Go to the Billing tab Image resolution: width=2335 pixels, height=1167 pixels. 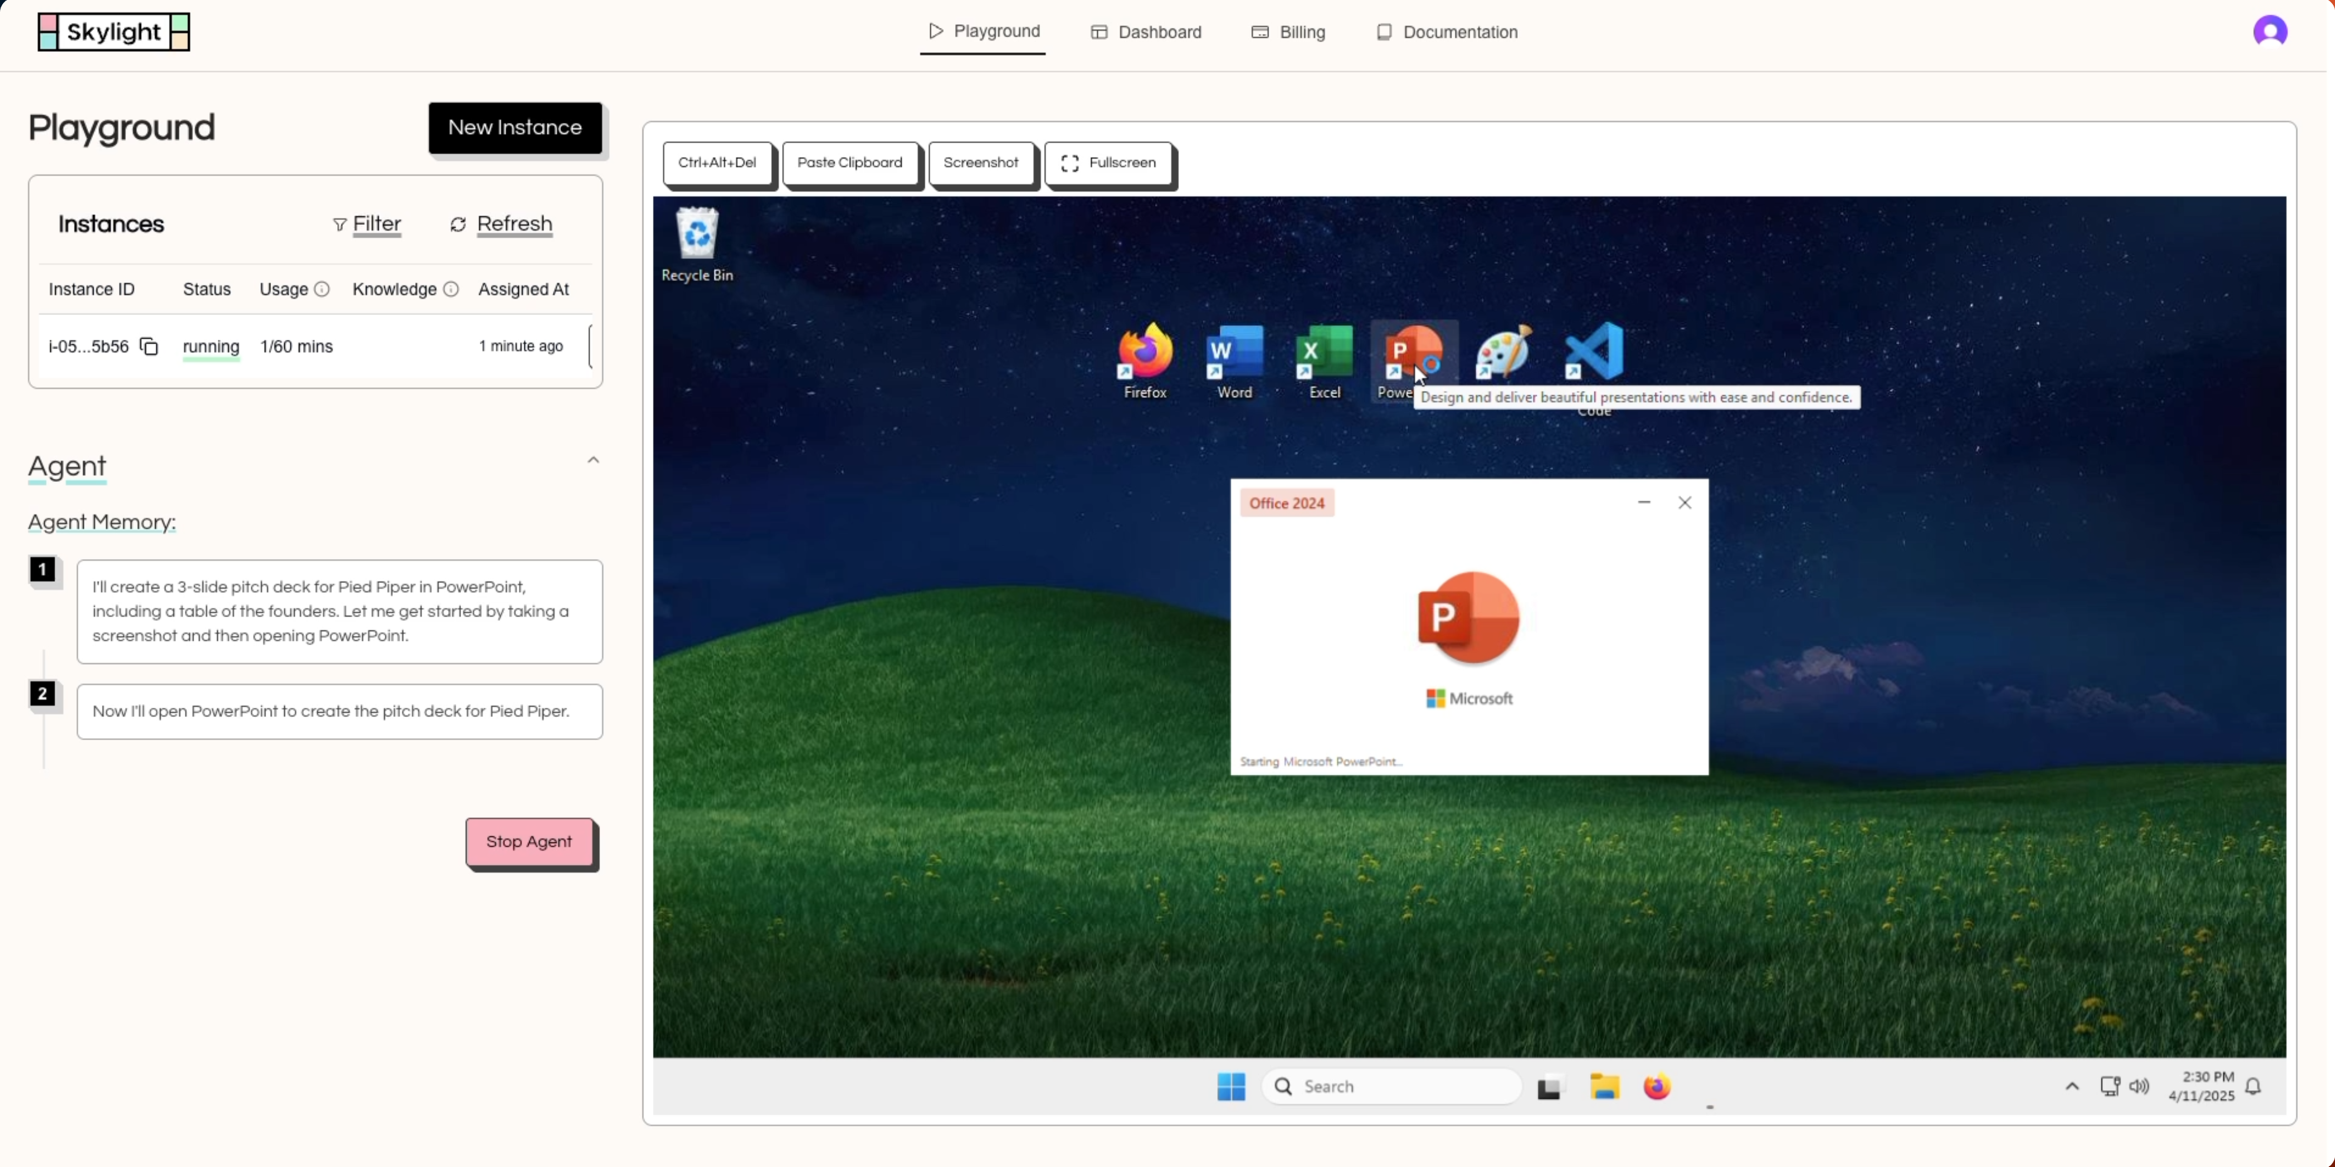pyautogui.click(x=1288, y=32)
